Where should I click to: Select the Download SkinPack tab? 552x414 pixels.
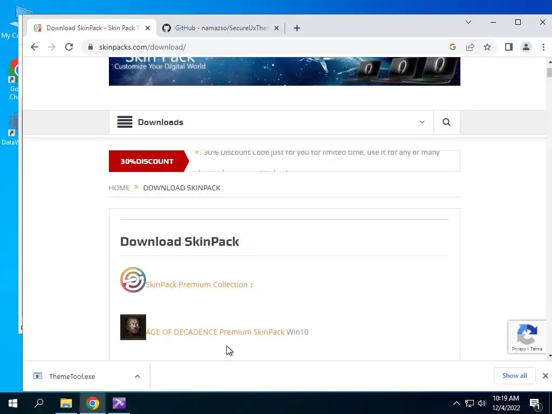[x=92, y=28]
